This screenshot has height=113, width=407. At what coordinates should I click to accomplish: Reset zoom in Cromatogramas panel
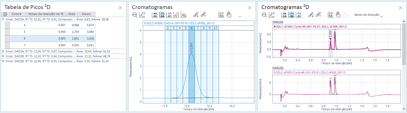coord(135,15)
